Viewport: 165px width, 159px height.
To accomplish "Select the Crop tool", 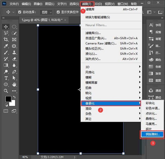I will [6, 40].
